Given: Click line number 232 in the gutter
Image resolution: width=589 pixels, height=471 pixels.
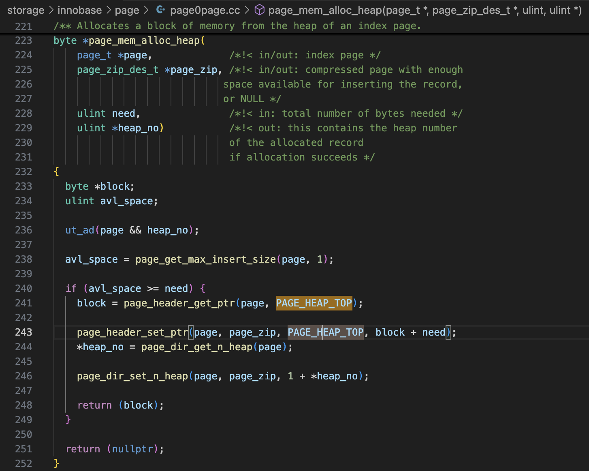Looking at the screenshot, I should [23, 172].
